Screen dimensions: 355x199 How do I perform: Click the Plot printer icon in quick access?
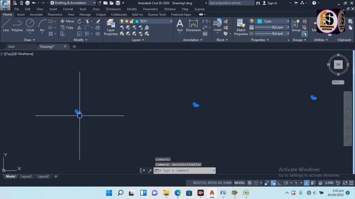coord(27,3)
